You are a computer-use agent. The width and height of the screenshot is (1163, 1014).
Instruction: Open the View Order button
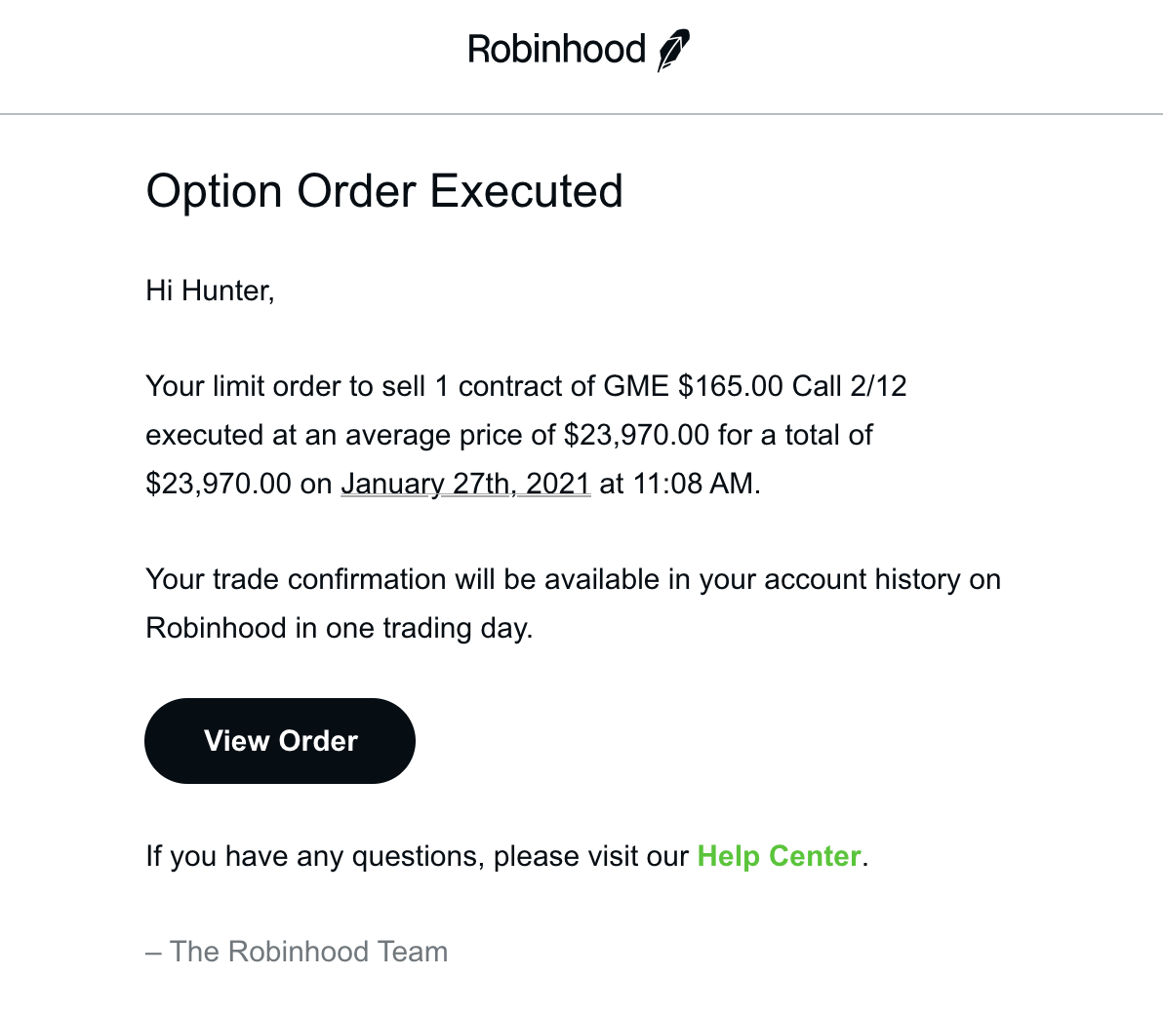[x=280, y=740]
